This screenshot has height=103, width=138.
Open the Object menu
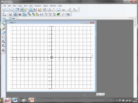click(x=46, y=6)
